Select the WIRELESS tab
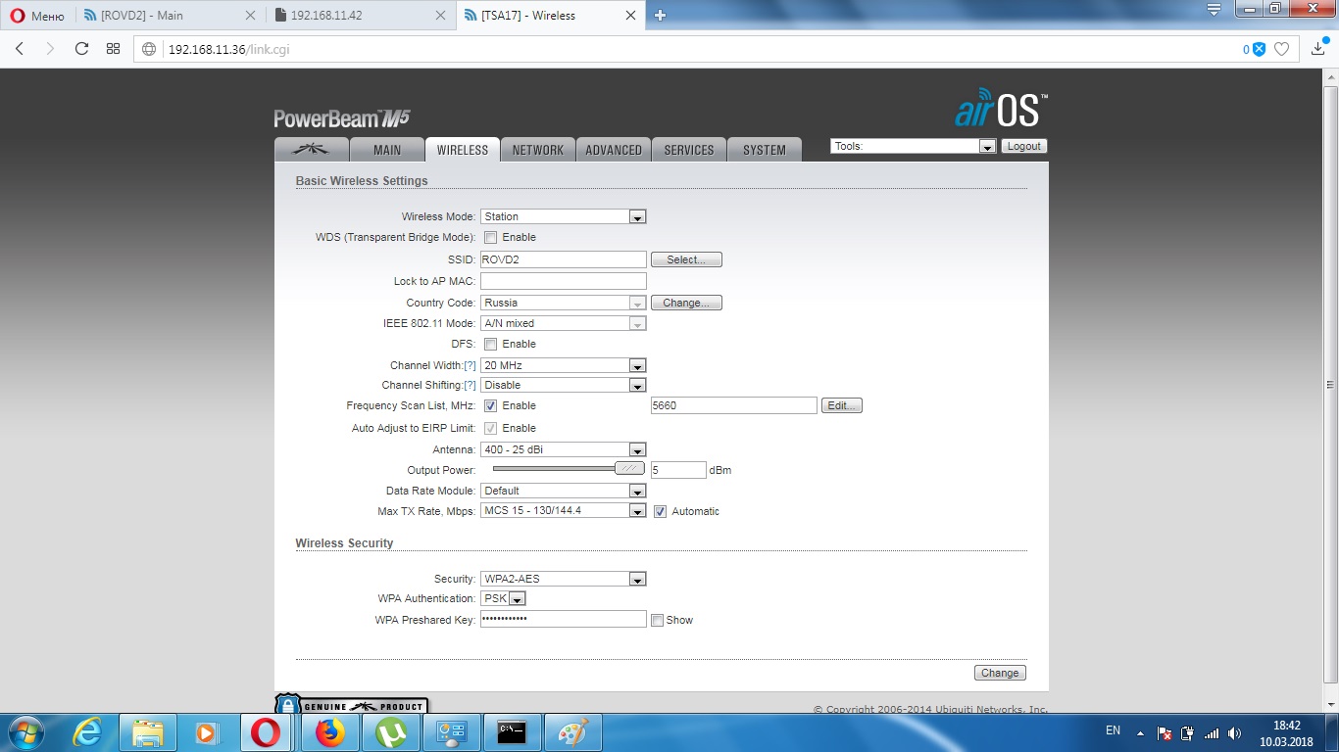1339x752 pixels. 463,150
